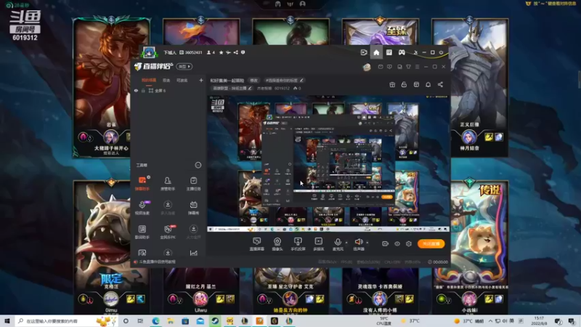581x327 pixels.
Task: Open microphone options arrow
Action: 346,243
